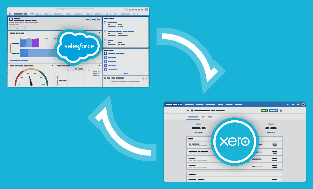Click the Salesforce favorites star split button
Image resolution: width=313 pixels, height=189 pixels.
tap(126, 10)
